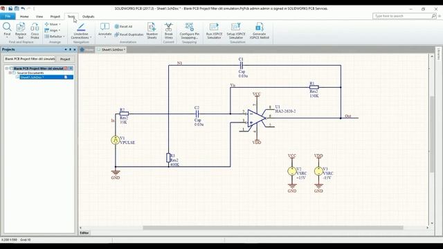The image size is (443, 249).
Task: Expand the Underline Connections dropdown arrow
Action: click(91, 37)
